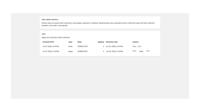Click the 'History does not assert' paragraph
Viewport: 200px width, 112px height.
(98, 24)
